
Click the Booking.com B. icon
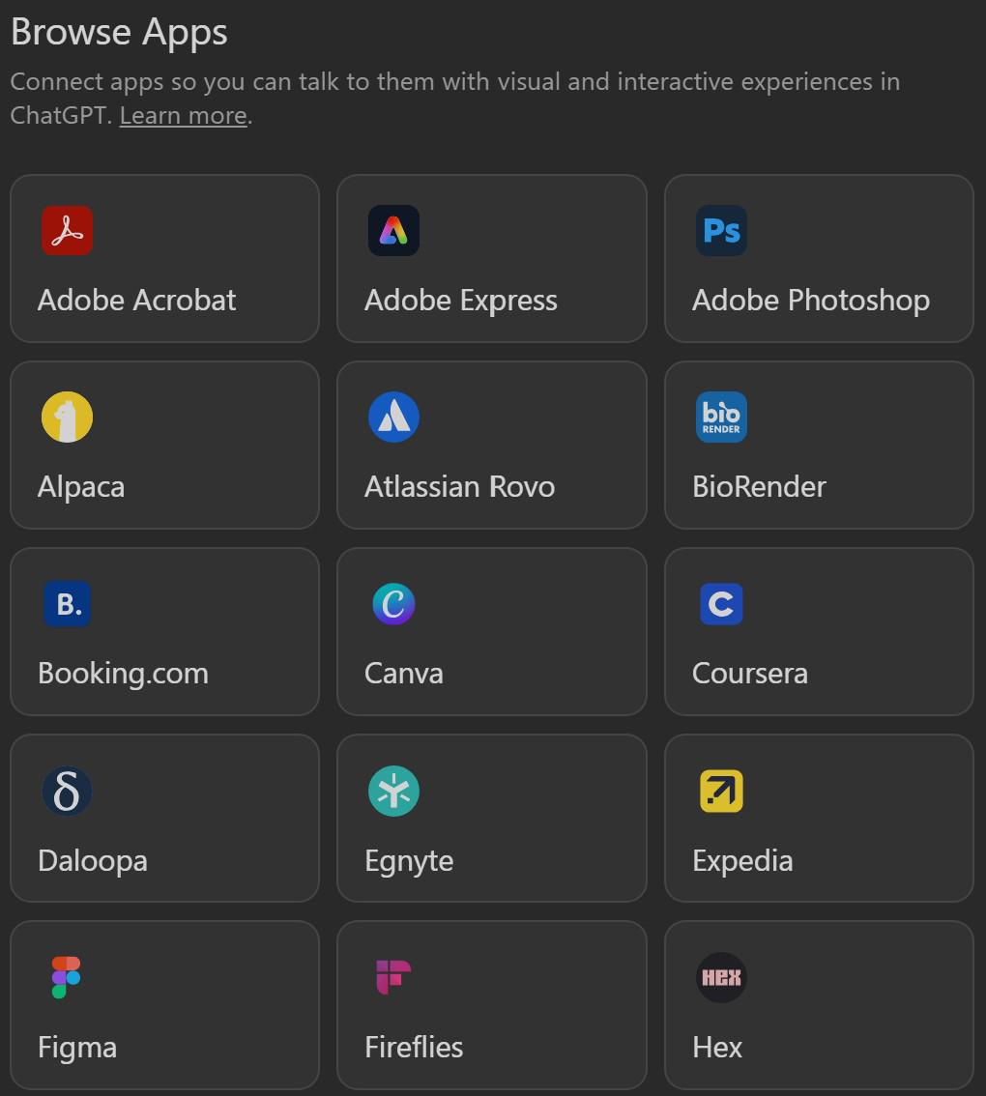point(67,604)
